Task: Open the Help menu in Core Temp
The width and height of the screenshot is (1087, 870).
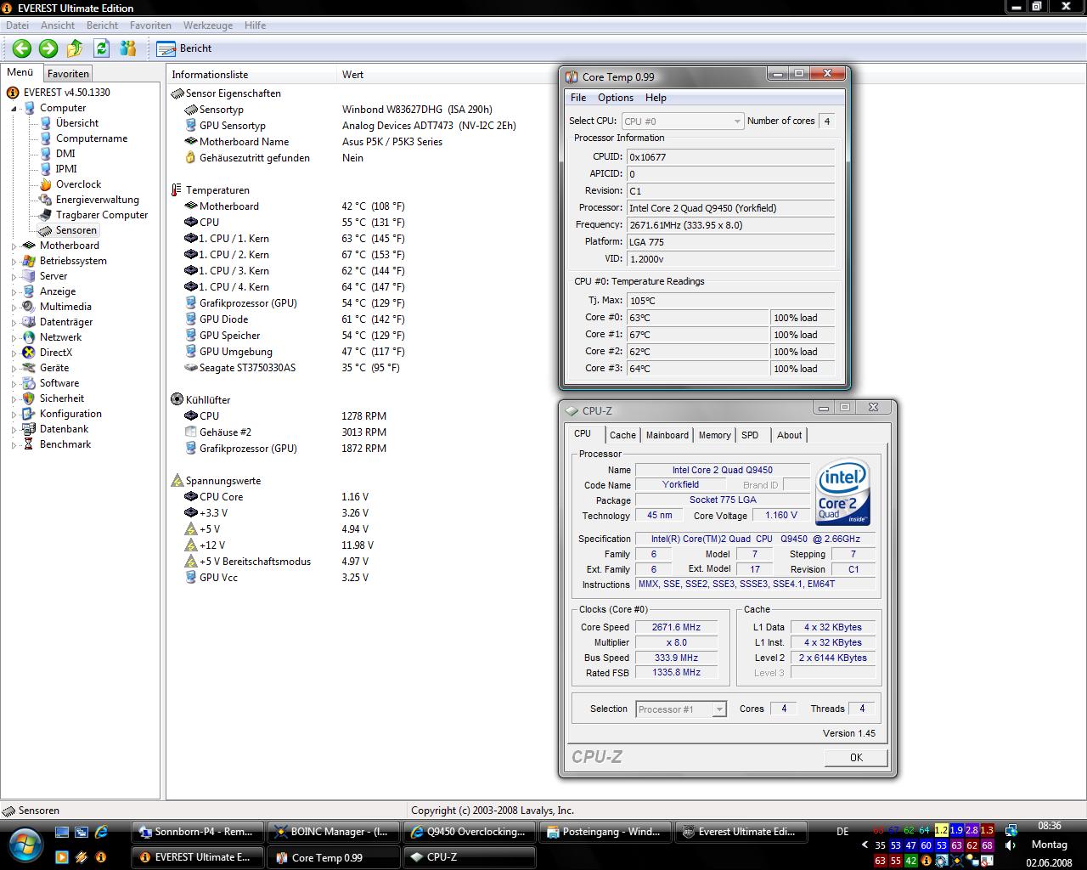Action: [x=656, y=98]
